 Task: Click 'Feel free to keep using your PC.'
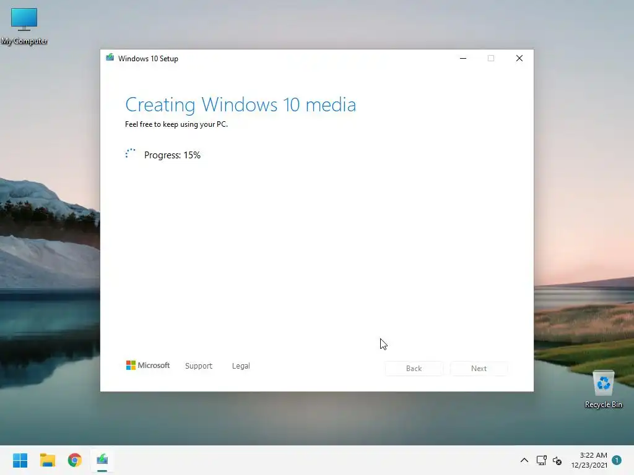(176, 124)
